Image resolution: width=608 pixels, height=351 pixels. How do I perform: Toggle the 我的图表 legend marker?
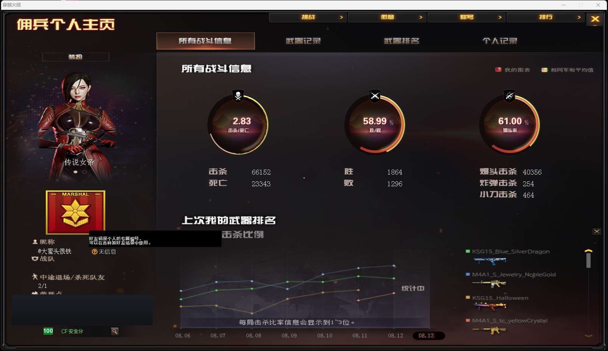pyautogui.click(x=498, y=70)
